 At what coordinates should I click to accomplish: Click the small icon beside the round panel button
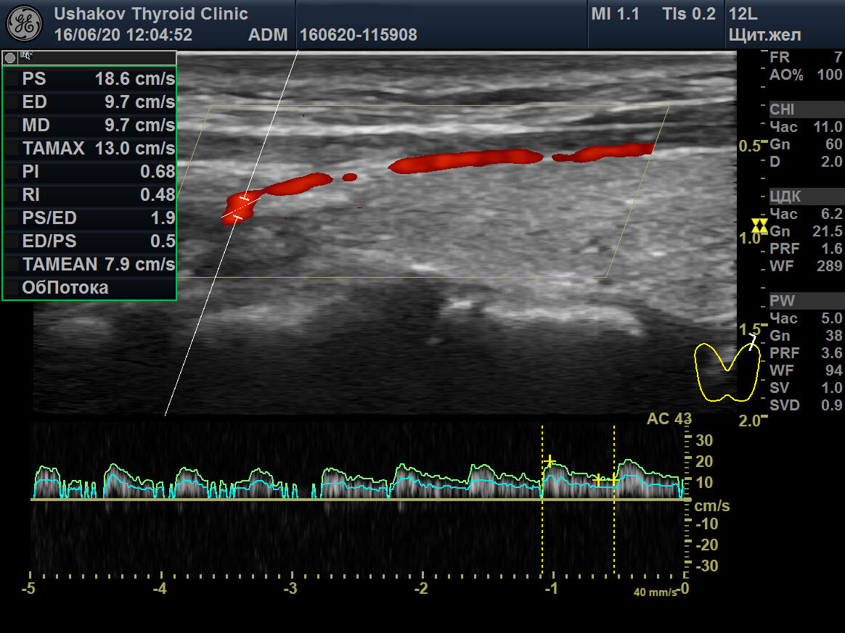(x=26, y=55)
